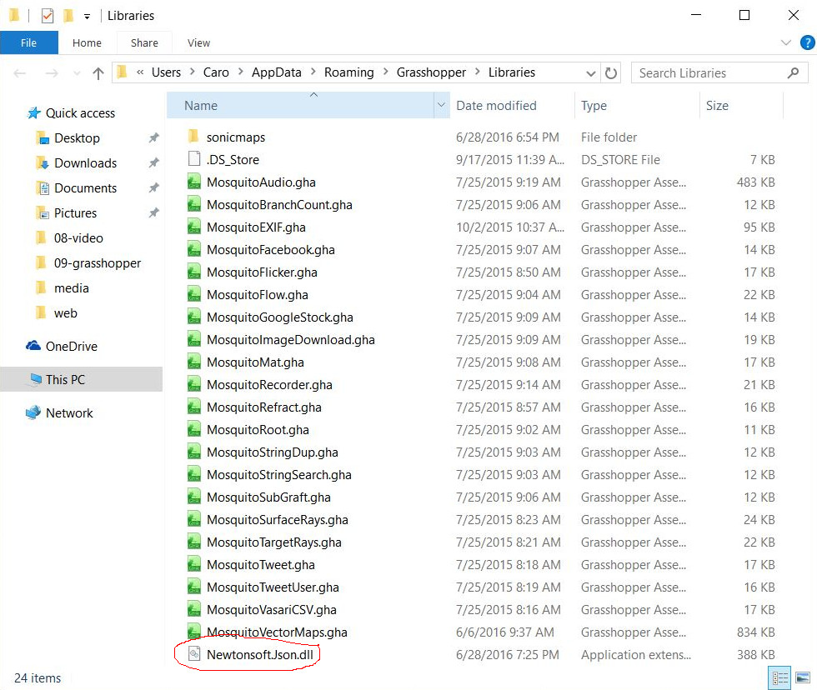The height and width of the screenshot is (690, 817).
Task: Select Network in navigation pane
Action: point(69,413)
